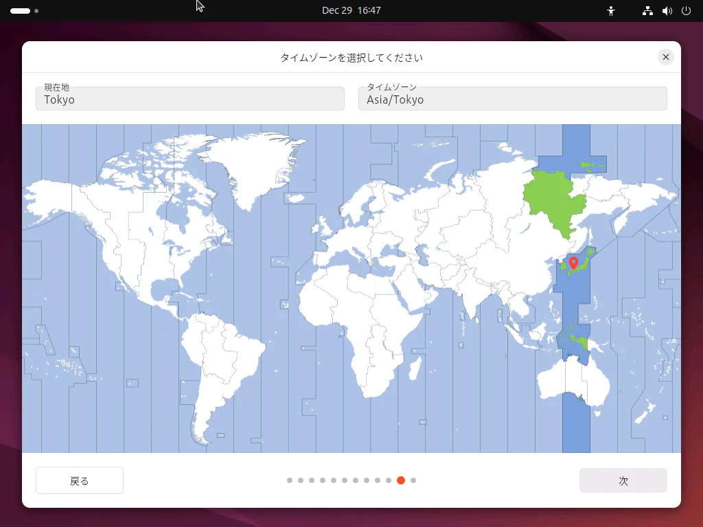Click the network icon in the system tray

[646, 10]
